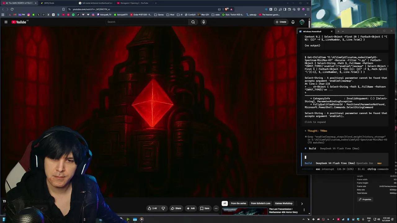
Task: Switch to Noragami Opening 2 YouTube tab
Action: pyautogui.click(x=133, y=3)
